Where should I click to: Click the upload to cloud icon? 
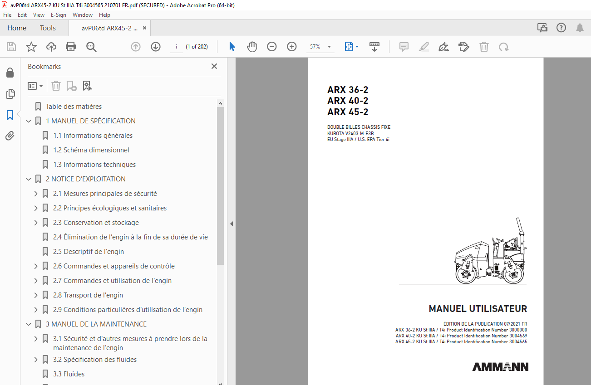point(51,47)
